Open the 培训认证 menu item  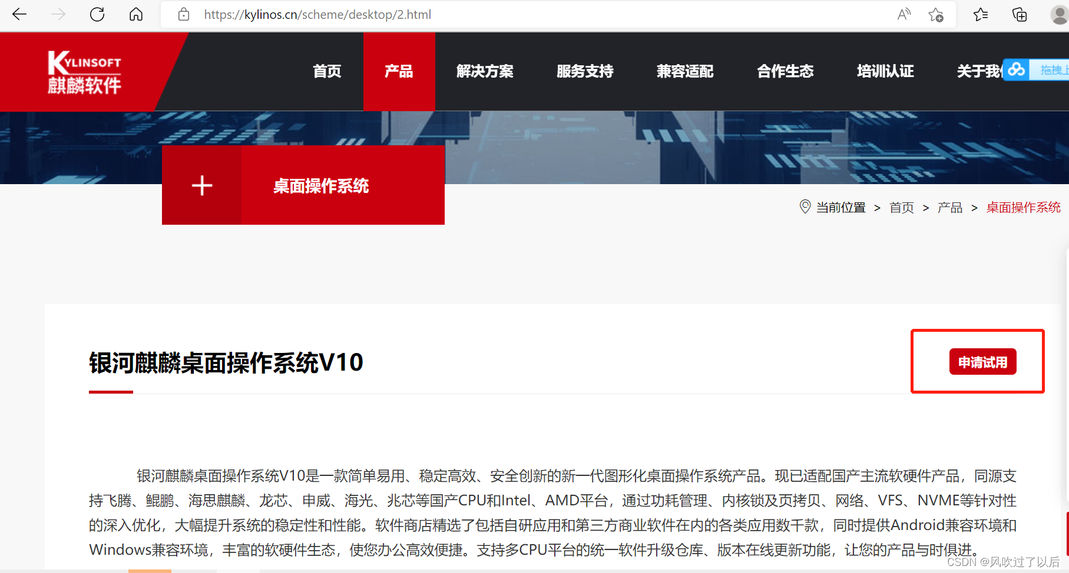[885, 71]
